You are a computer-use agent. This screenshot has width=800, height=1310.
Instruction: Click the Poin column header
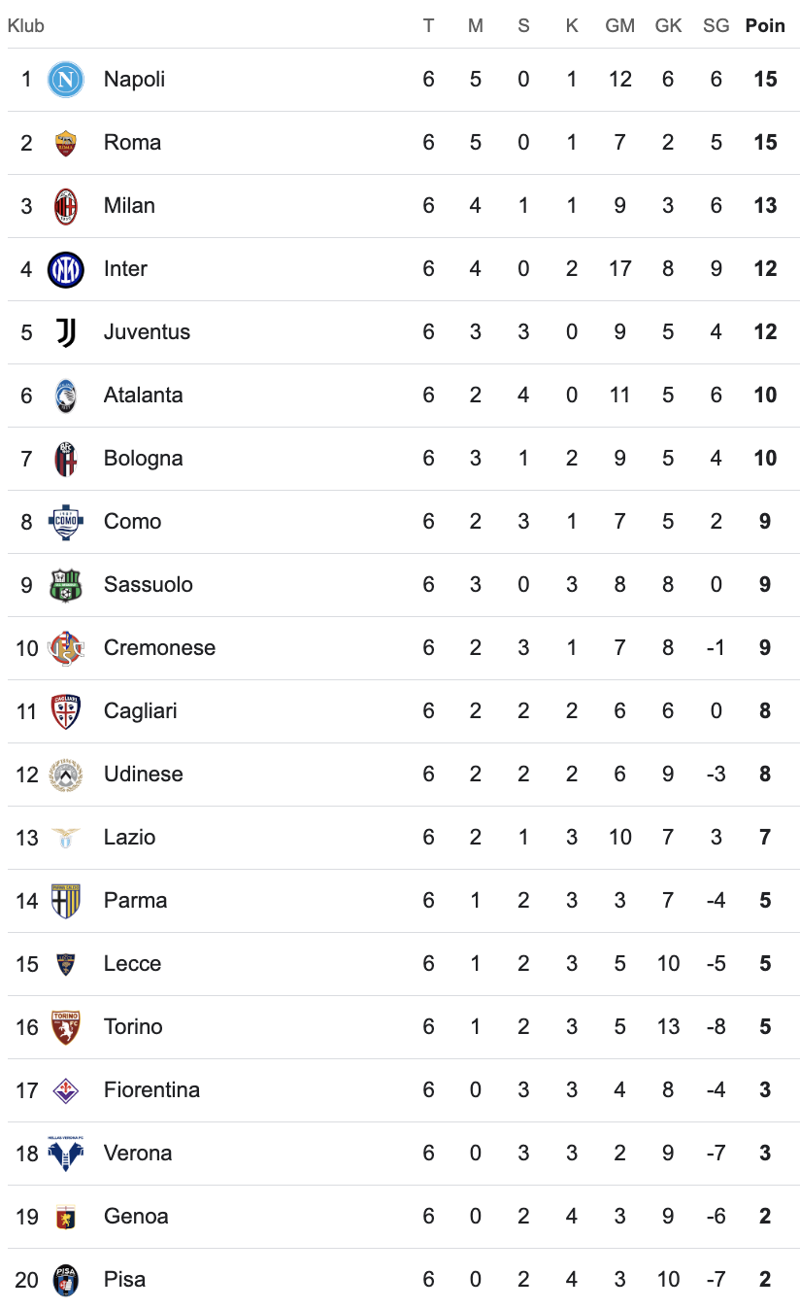(765, 26)
